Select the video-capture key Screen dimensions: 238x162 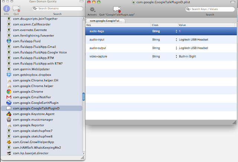[98, 56]
